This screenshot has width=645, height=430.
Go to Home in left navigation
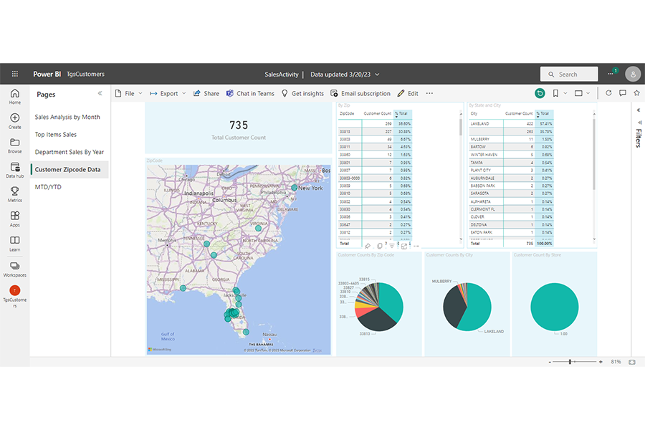coord(15,96)
